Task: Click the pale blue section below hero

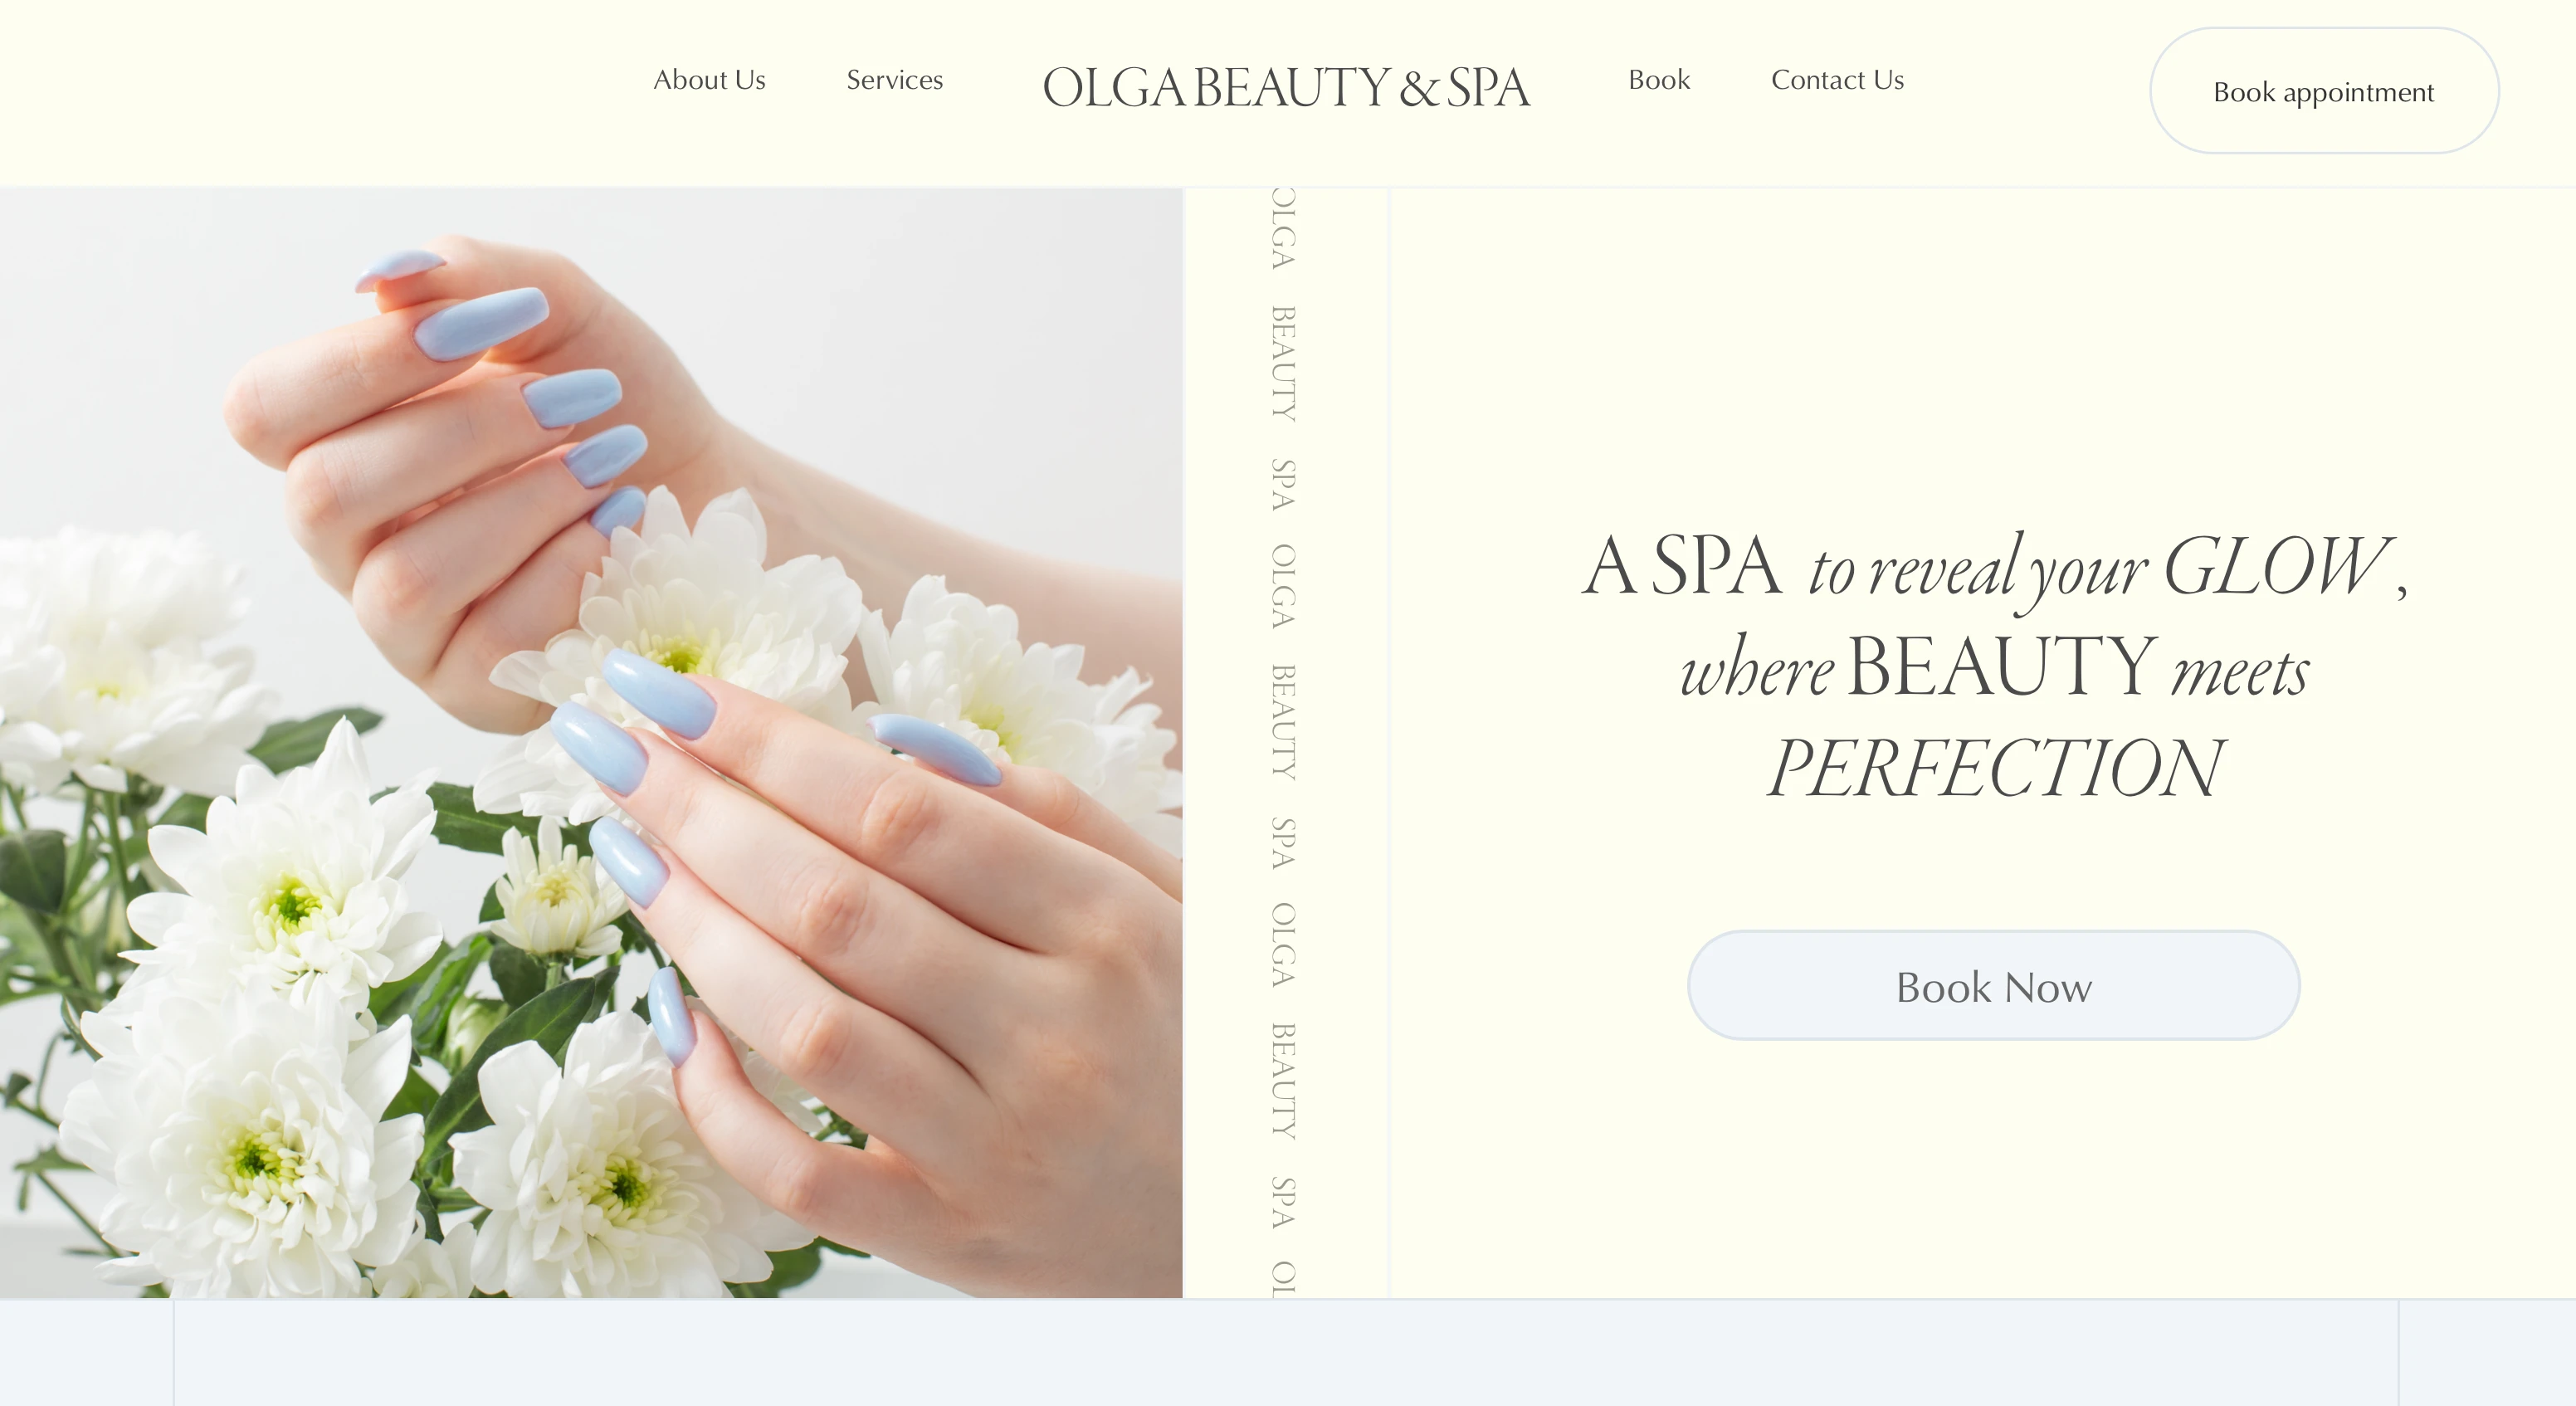Action: tap(1286, 1353)
